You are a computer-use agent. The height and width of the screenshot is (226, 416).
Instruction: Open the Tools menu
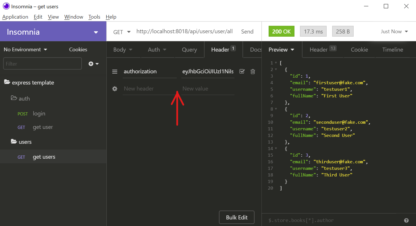tap(94, 17)
